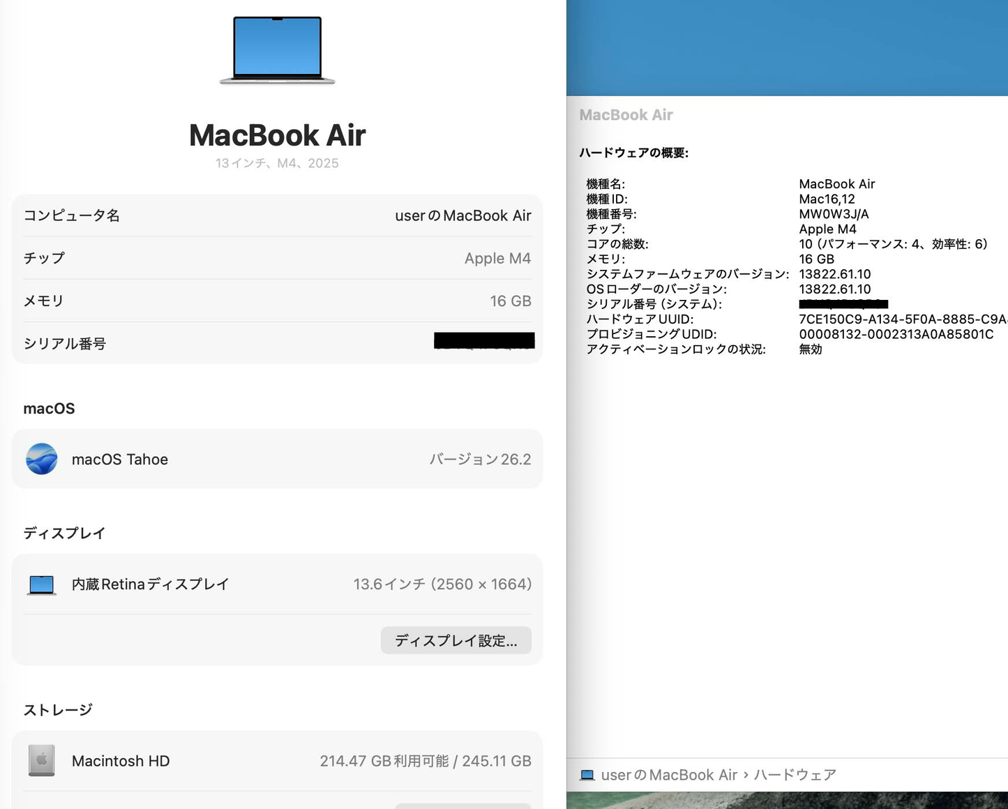Click the laptop icon in the path bar
This screenshot has width=1008, height=809.
click(587, 775)
